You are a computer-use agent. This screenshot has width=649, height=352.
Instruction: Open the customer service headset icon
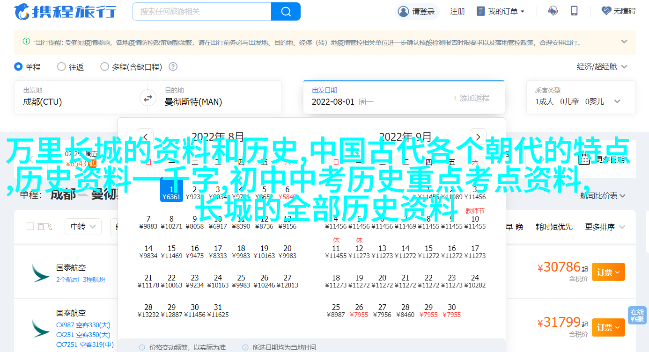coord(553,11)
